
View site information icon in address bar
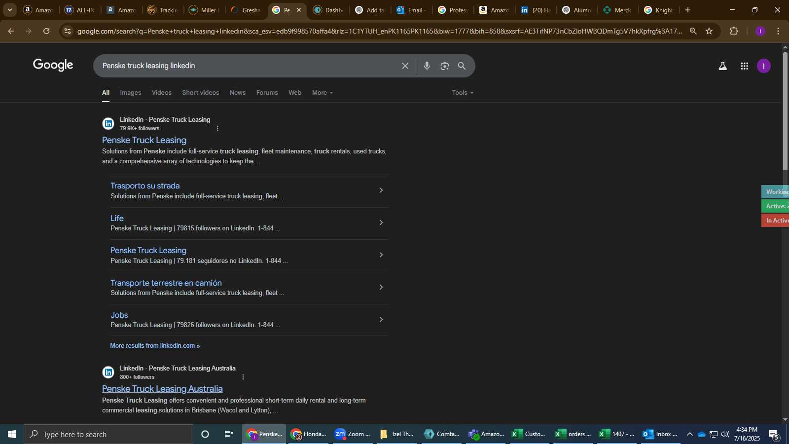click(x=68, y=31)
